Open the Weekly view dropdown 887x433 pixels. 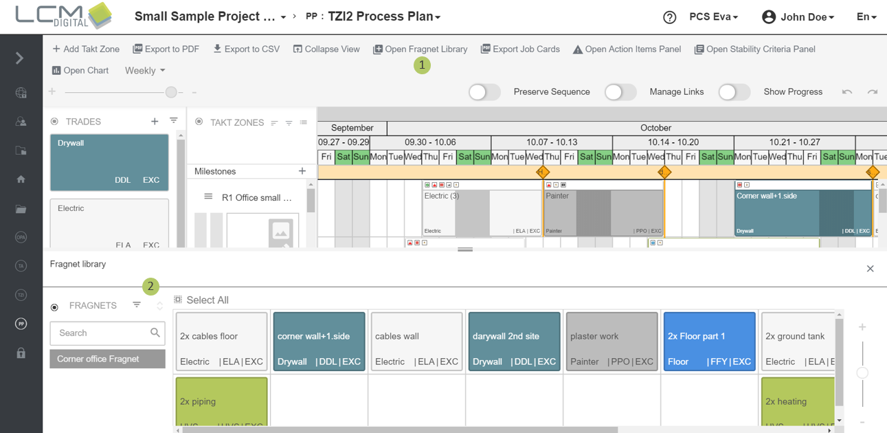pyautogui.click(x=145, y=71)
